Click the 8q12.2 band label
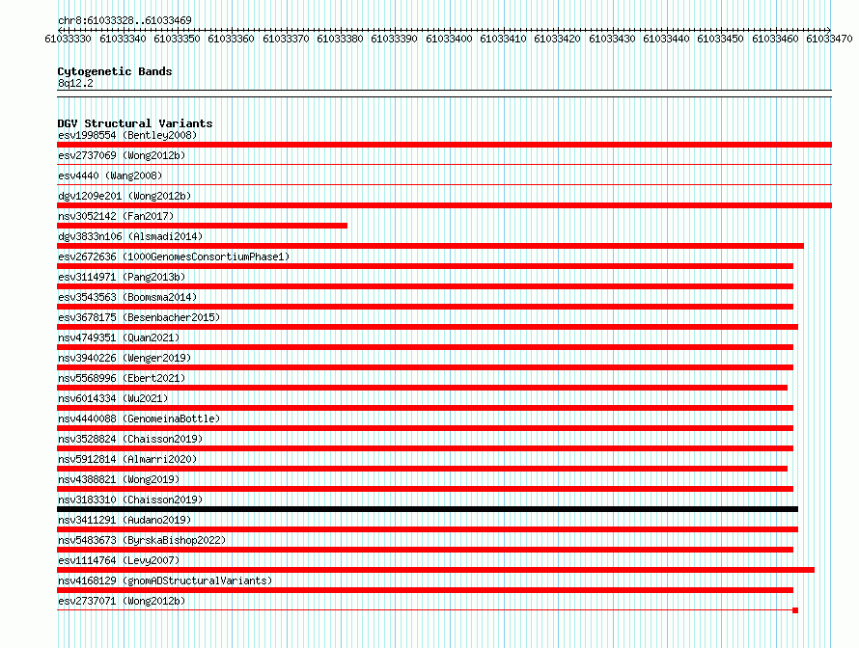 [x=75, y=83]
